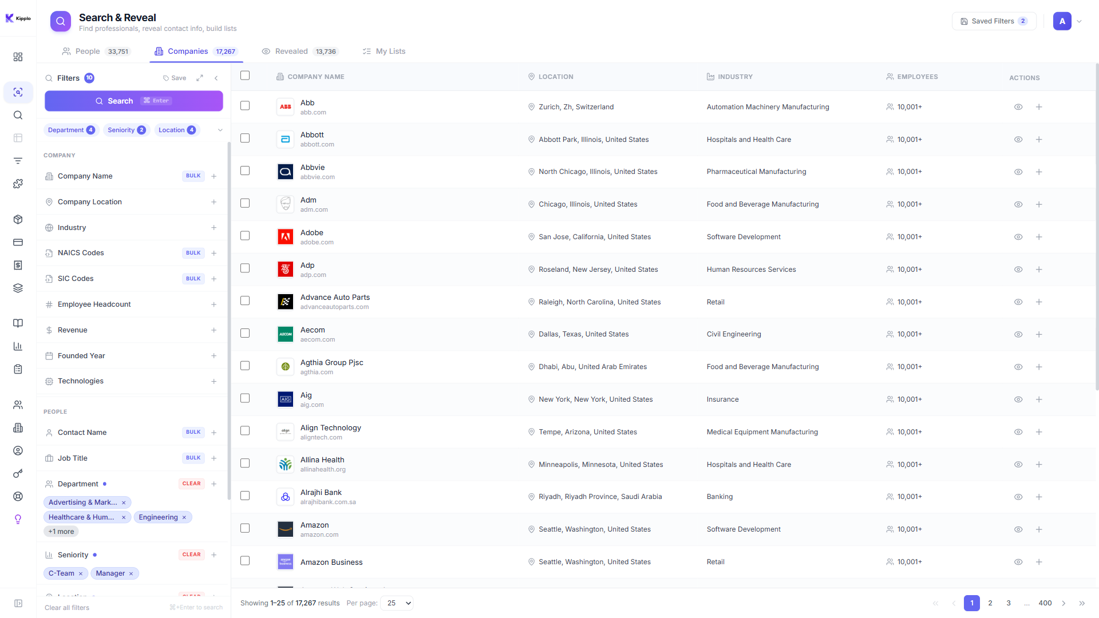Open the stacked layers icon in sidebar
The height and width of the screenshot is (618, 1099).
18,288
